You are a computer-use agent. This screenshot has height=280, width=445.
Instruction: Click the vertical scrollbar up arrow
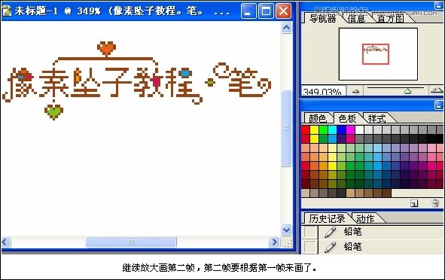coord(286,28)
